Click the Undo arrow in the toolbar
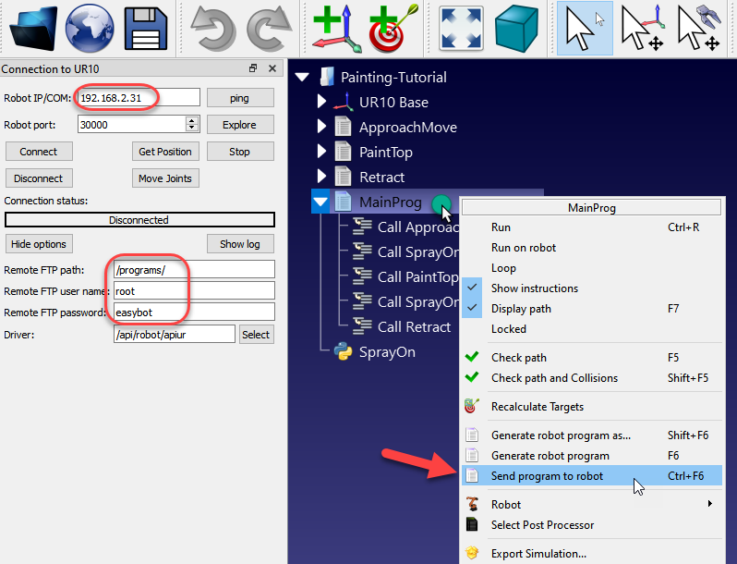Image resolution: width=737 pixels, height=564 pixels. pos(211,28)
